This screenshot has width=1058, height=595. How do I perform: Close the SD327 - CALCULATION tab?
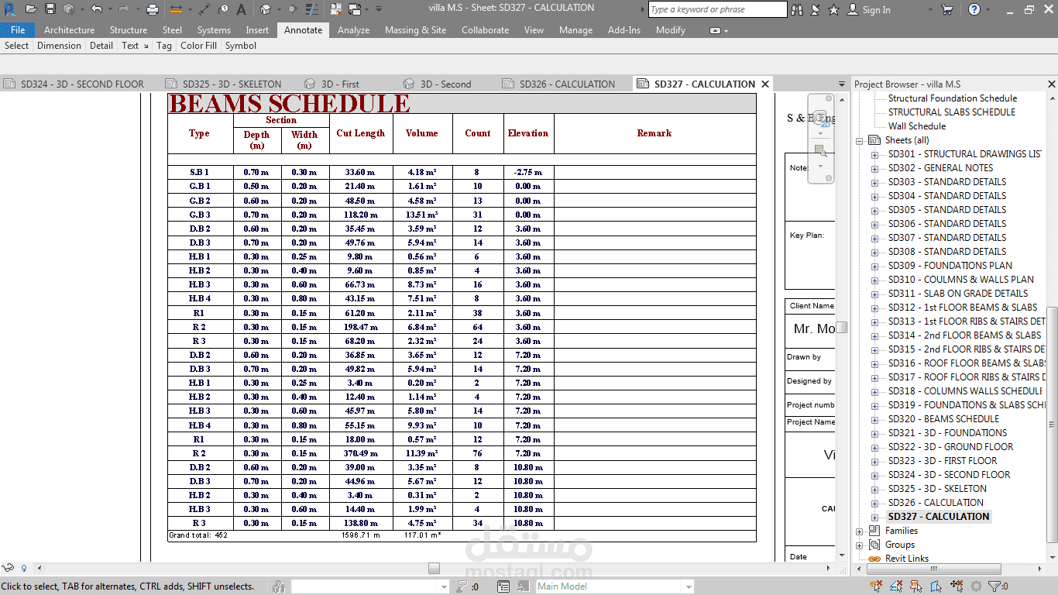765,84
